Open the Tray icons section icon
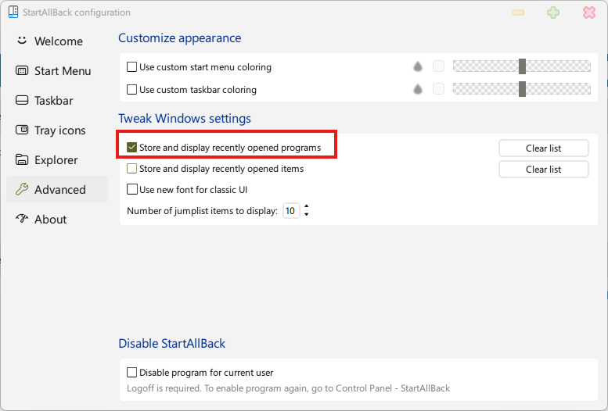 [22, 130]
